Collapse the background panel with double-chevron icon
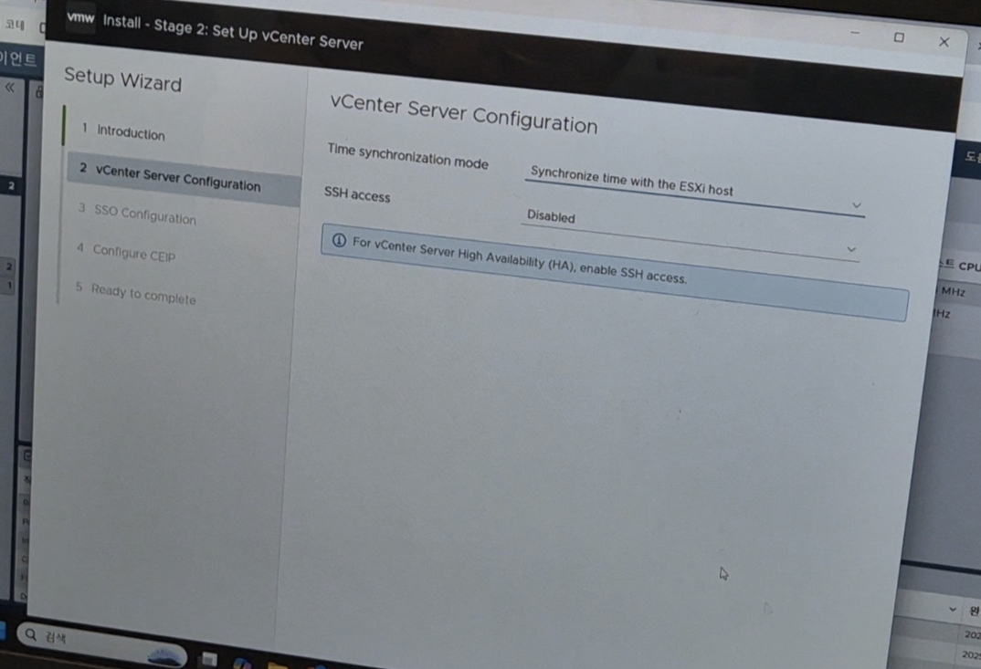981x669 pixels. (9, 88)
